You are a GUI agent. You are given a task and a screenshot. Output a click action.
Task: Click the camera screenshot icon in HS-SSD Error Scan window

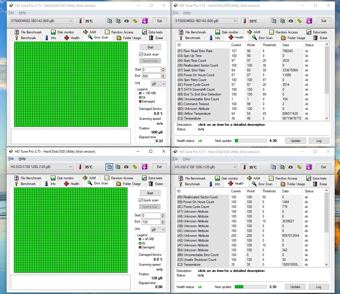126,167
